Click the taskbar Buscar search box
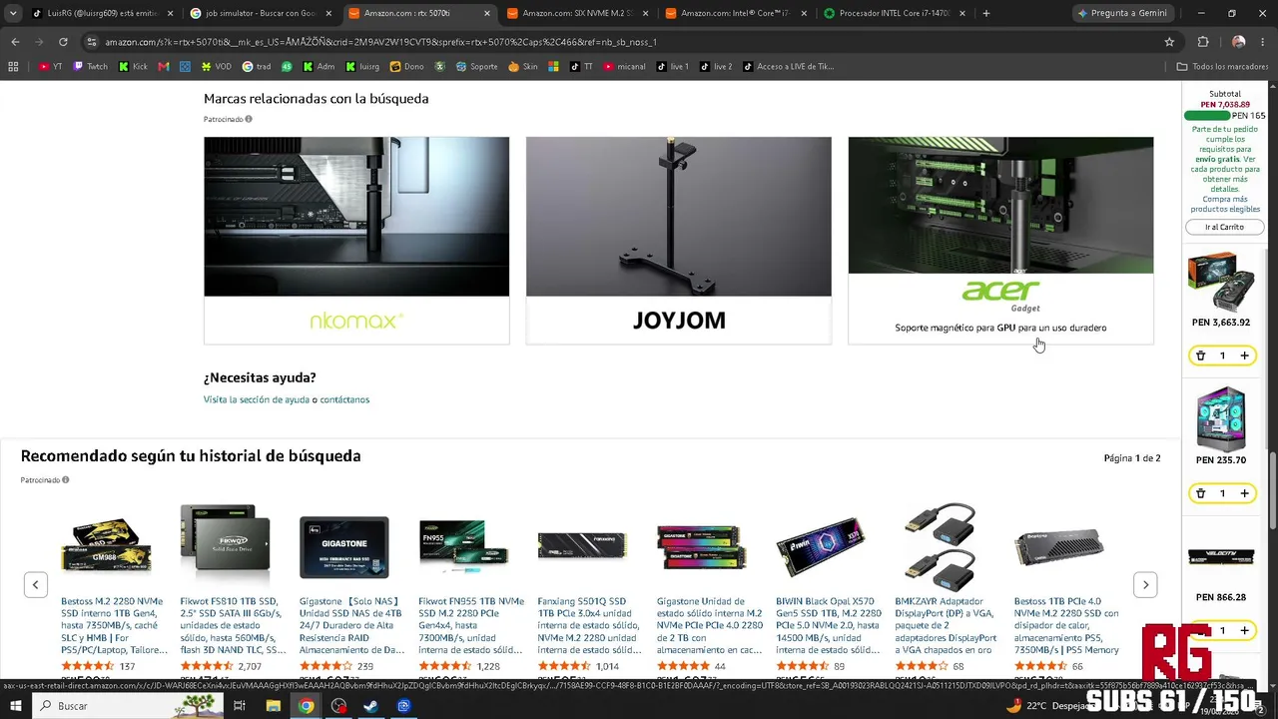The height and width of the screenshot is (719, 1278). [128, 706]
